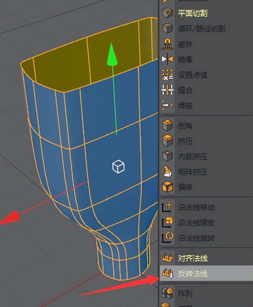Select the white object axis cube icon

click(x=118, y=167)
